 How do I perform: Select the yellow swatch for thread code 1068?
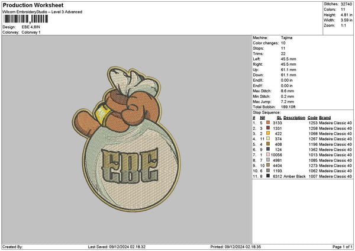[267, 133]
